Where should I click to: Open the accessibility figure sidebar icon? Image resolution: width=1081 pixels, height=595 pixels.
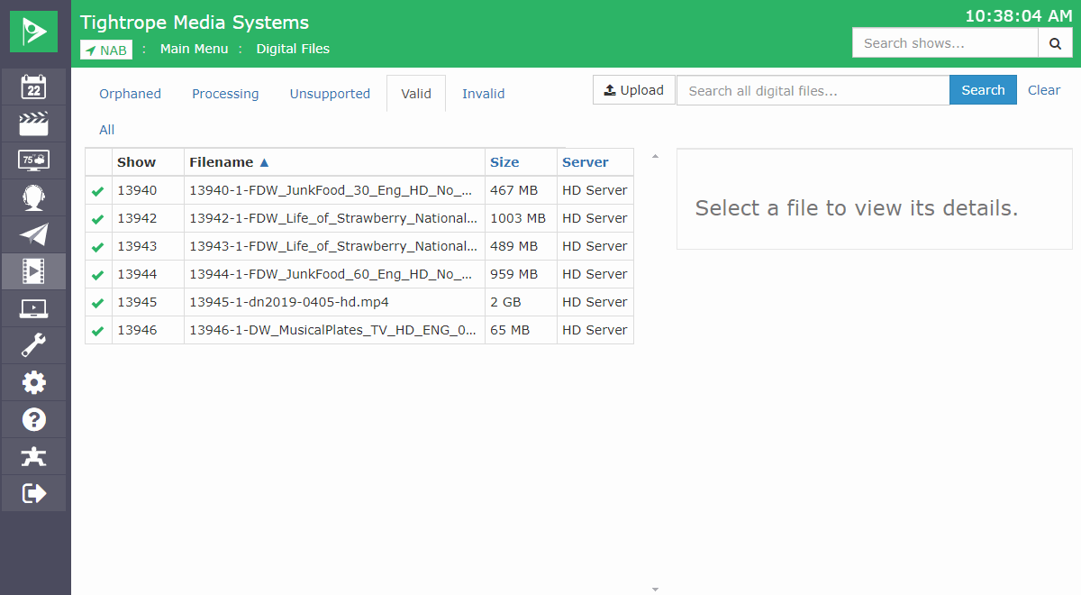[33, 456]
